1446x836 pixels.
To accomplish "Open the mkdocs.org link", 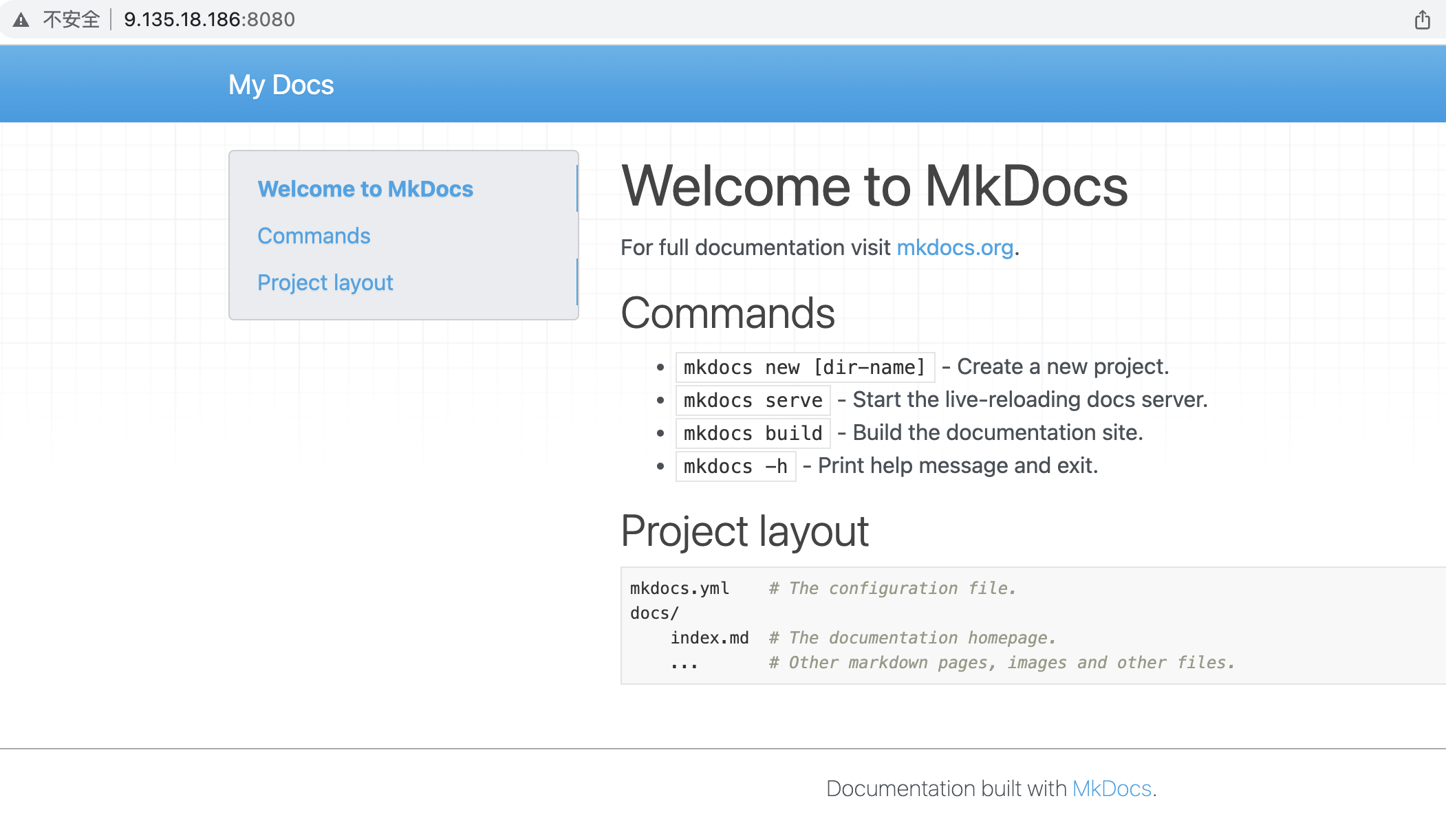I will click(955, 247).
